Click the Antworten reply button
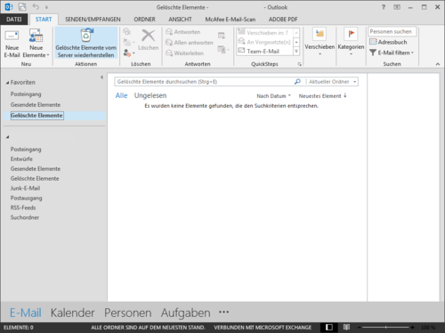 tap(183, 32)
